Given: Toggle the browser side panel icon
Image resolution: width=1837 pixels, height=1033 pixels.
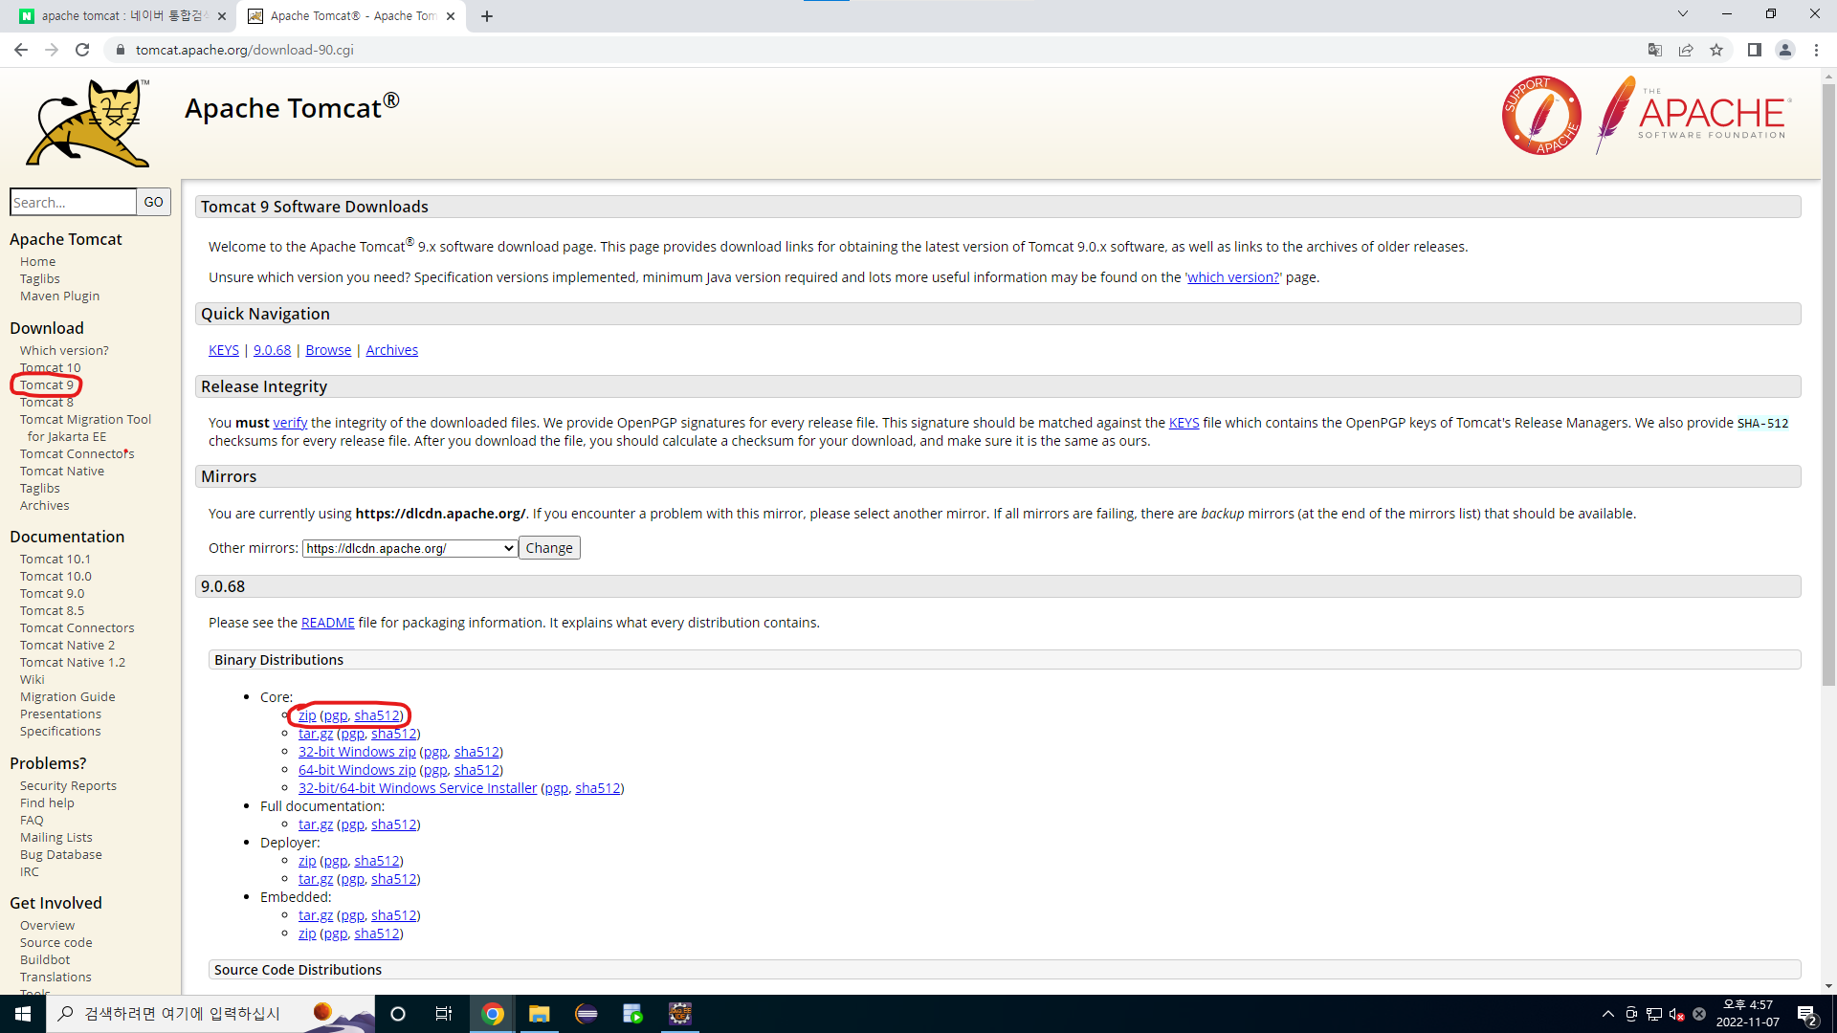Looking at the screenshot, I should tap(1754, 50).
